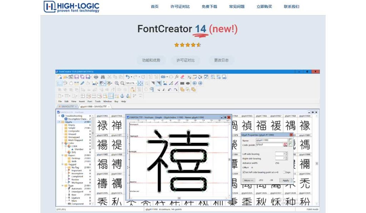Click the Left side bearing spinner arrows

[286, 154]
